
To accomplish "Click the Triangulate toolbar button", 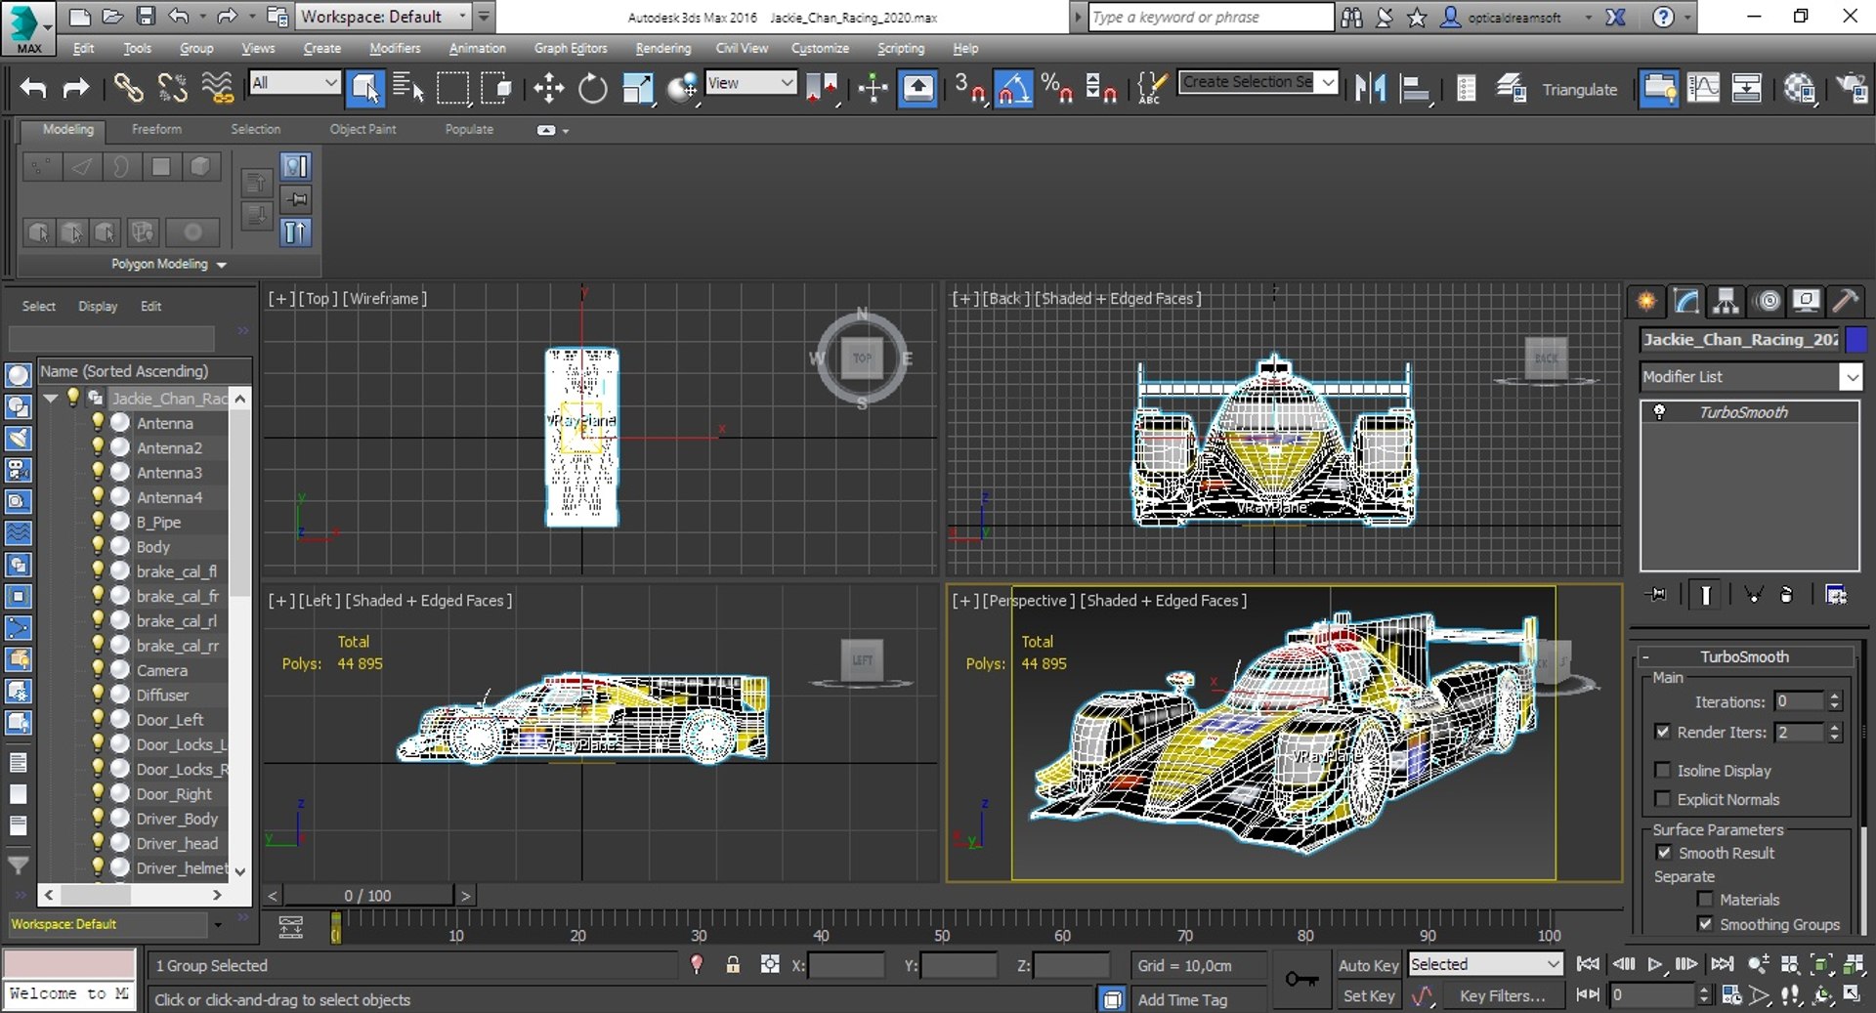I will pyautogui.click(x=1579, y=89).
